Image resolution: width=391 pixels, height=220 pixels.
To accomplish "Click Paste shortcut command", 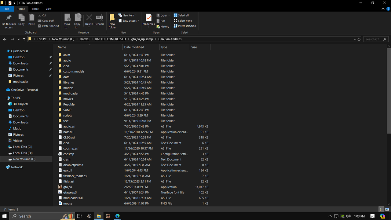I will pyautogui.click(x=48, y=26).
